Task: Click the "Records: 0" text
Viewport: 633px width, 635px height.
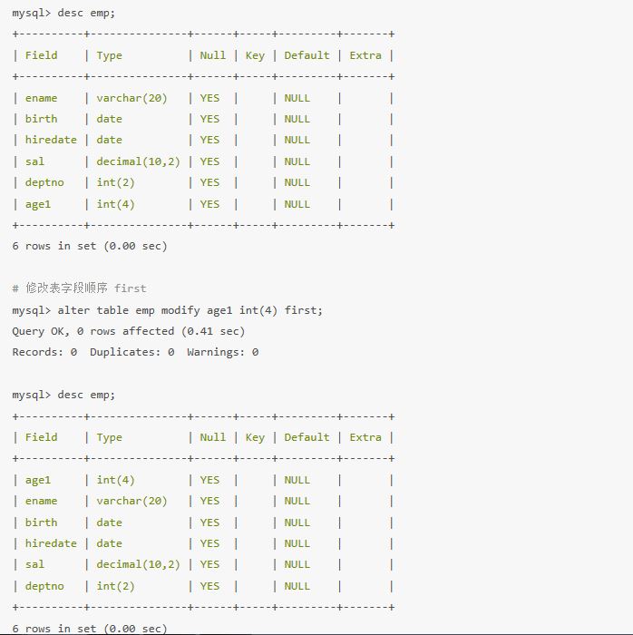Action: [44, 352]
